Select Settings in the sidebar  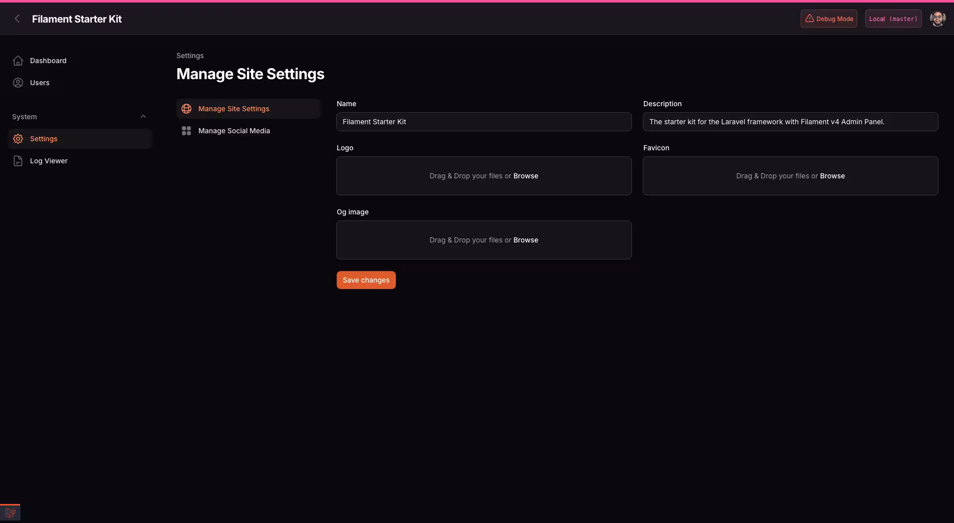pyautogui.click(x=80, y=139)
